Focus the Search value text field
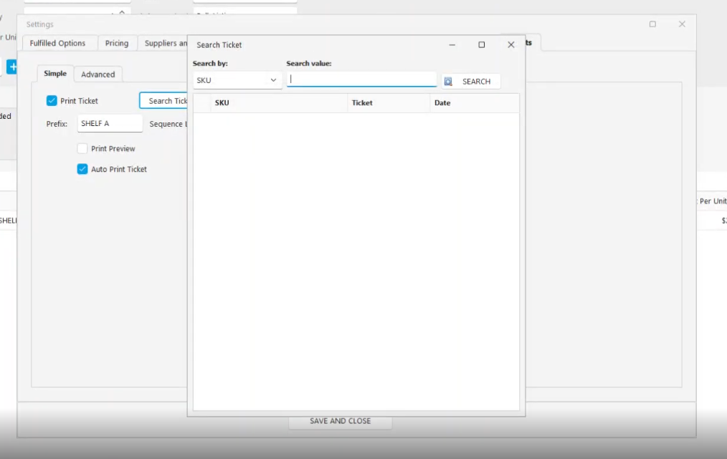Screen dimensions: 727x459 coord(361,79)
